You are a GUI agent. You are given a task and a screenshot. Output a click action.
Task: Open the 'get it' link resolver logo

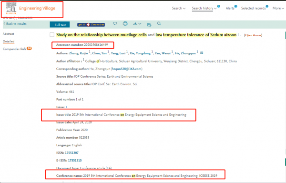click(91, 25)
